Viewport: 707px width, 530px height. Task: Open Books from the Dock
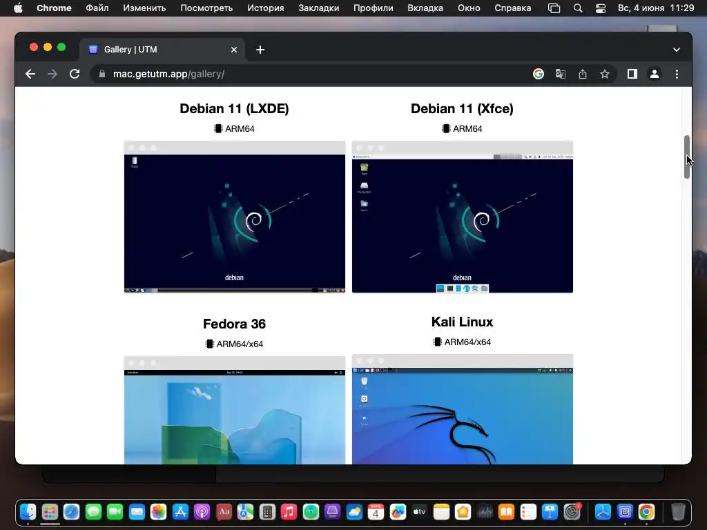[506, 511]
